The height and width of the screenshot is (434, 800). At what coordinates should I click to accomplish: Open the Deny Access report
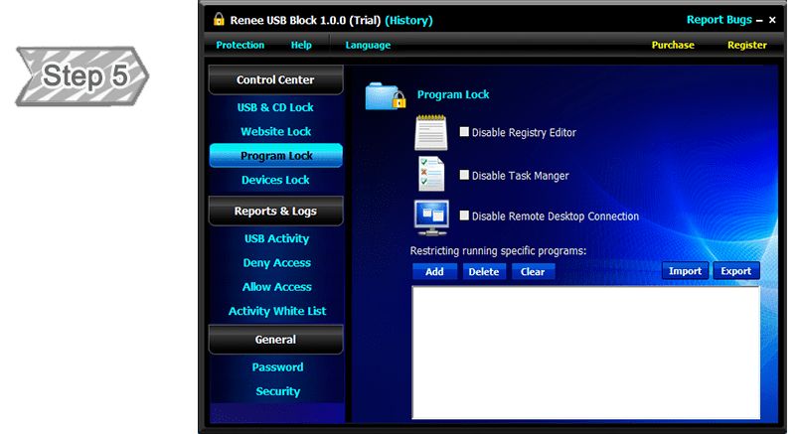276,262
